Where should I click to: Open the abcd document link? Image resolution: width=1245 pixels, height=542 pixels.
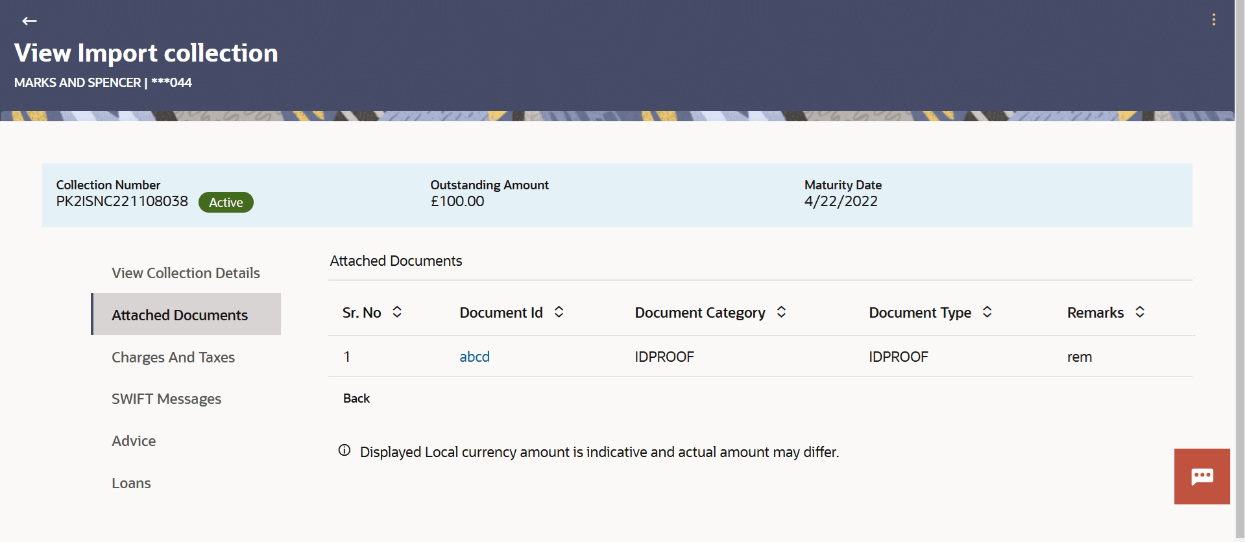tap(474, 357)
